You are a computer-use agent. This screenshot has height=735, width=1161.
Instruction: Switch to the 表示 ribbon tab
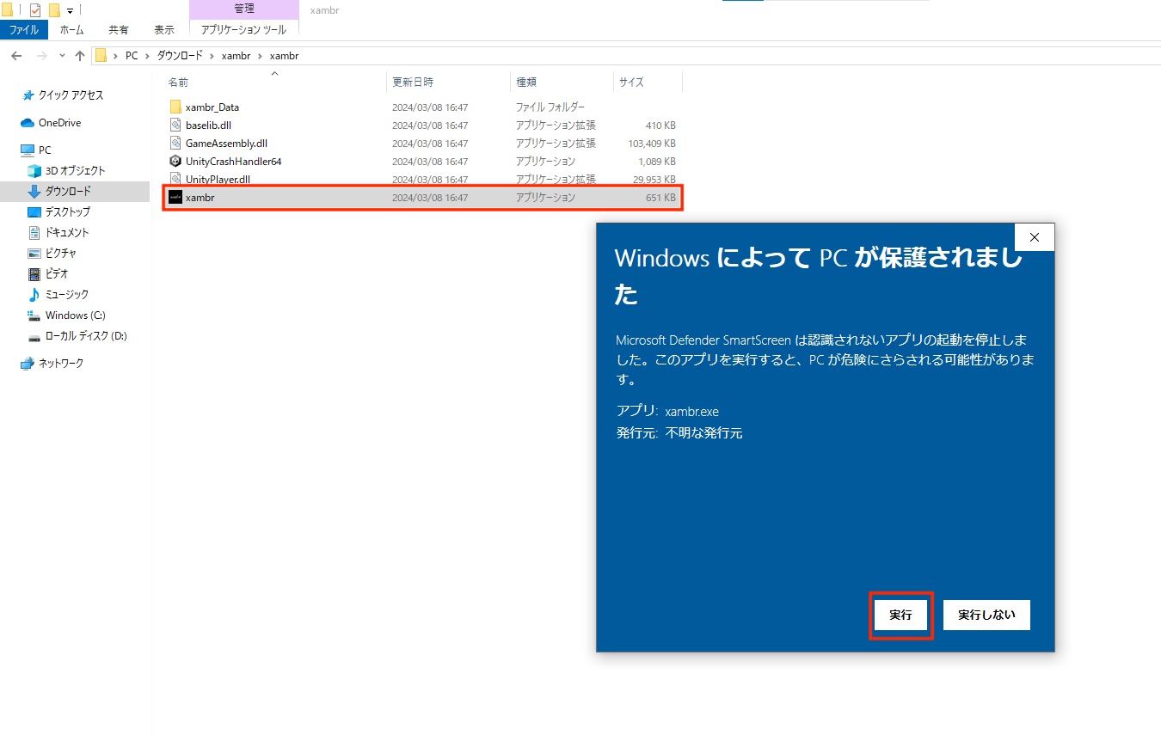[164, 30]
